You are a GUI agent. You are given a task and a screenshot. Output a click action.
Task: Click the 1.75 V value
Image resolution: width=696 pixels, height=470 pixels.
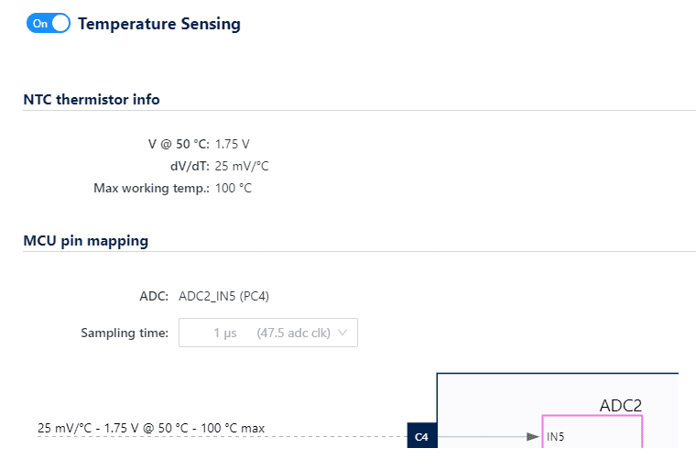(233, 144)
